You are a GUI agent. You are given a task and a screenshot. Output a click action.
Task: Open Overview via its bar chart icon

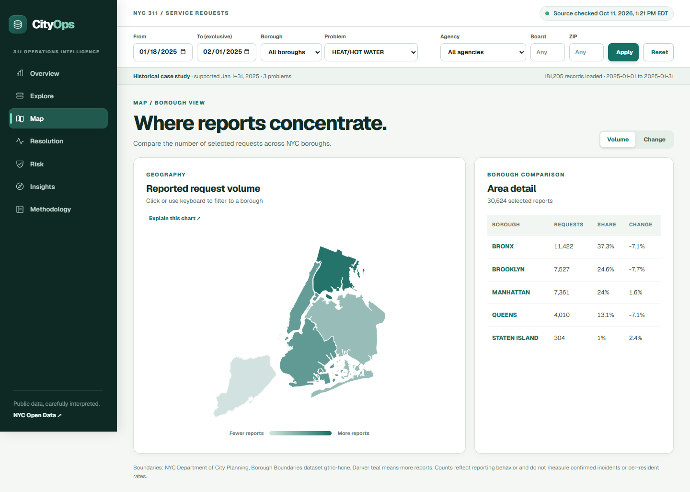[20, 73]
